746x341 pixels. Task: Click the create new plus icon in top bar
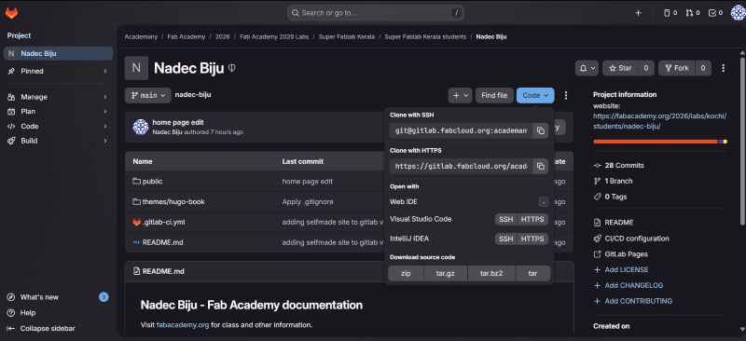638,13
